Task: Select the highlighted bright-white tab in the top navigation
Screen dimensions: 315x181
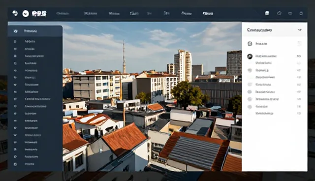Action: [208, 13]
